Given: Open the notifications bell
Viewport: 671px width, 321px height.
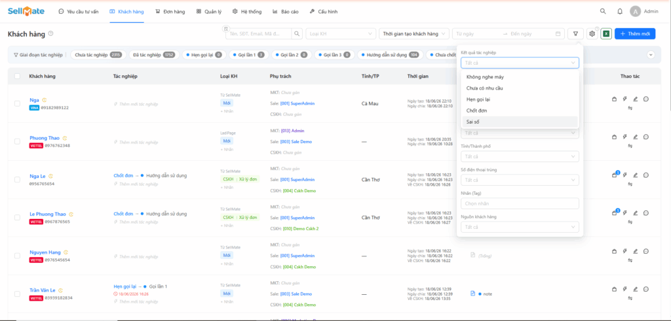Looking at the screenshot, I should pos(620,12).
